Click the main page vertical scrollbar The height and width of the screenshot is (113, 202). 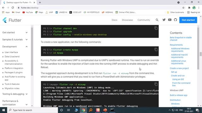tap(201, 54)
